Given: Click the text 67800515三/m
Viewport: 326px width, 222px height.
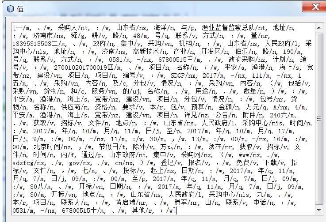Looking at the screenshot, I should coord(179,60).
